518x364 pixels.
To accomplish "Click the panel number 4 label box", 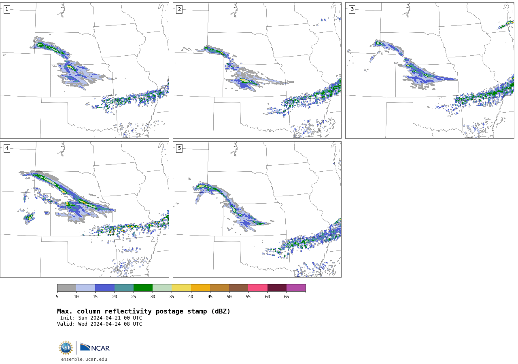I will click(x=6, y=148).
